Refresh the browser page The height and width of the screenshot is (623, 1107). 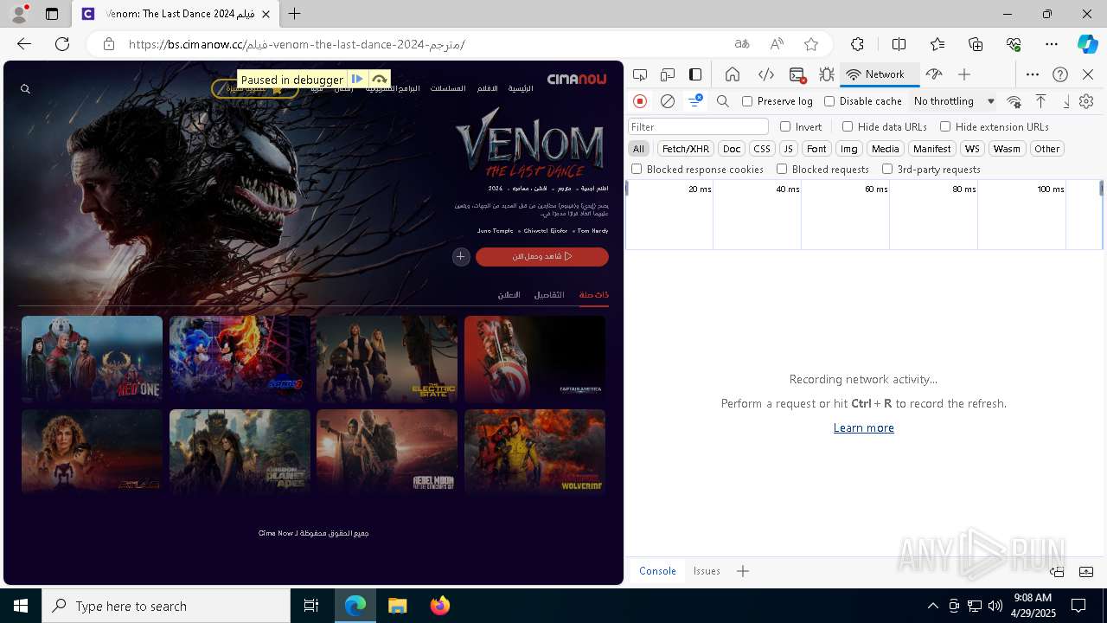click(x=62, y=44)
